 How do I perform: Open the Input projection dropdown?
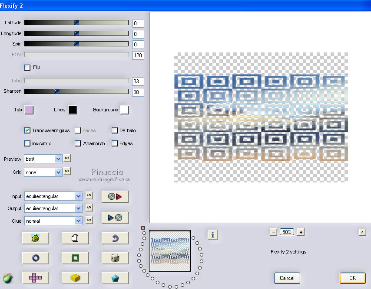pos(53,196)
